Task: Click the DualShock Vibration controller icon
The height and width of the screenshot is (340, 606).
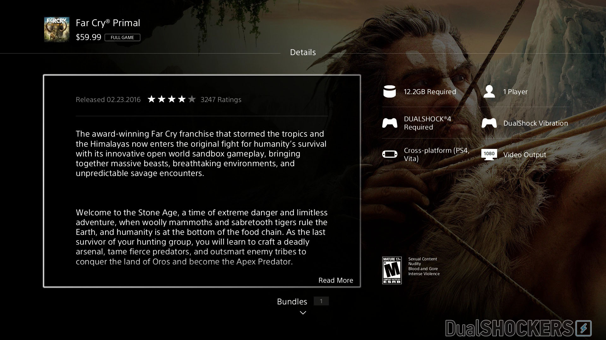Action: point(489,123)
